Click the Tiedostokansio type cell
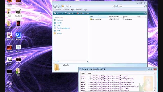 click(127, 19)
